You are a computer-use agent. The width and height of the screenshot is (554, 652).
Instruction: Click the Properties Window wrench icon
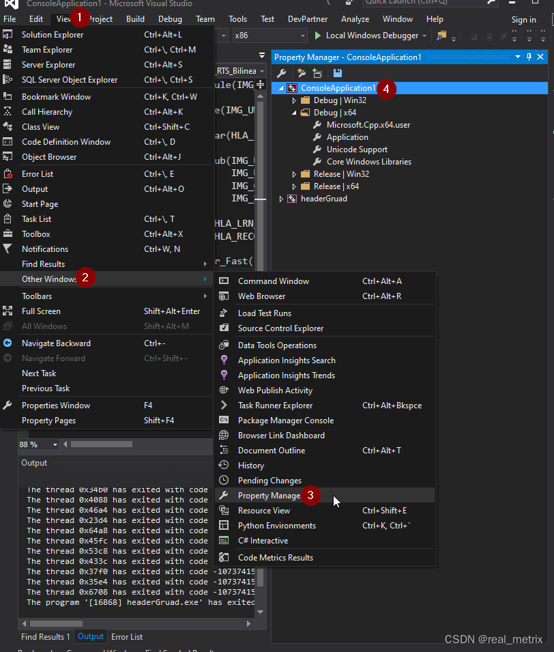(x=8, y=405)
